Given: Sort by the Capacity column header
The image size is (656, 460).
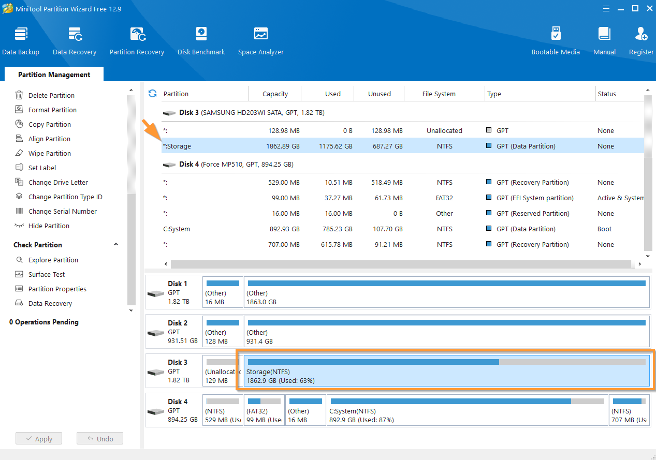Looking at the screenshot, I should point(275,94).
